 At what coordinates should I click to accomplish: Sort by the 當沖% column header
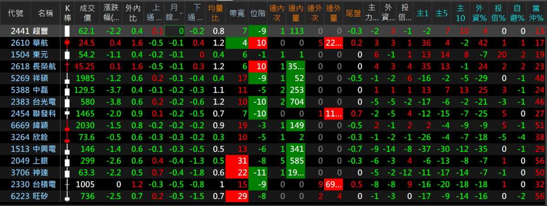pyautogui.click(x=536, y=13)
